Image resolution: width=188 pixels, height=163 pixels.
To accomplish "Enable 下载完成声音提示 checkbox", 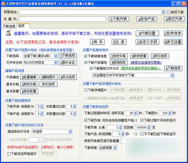I will [x=9, y=154].
